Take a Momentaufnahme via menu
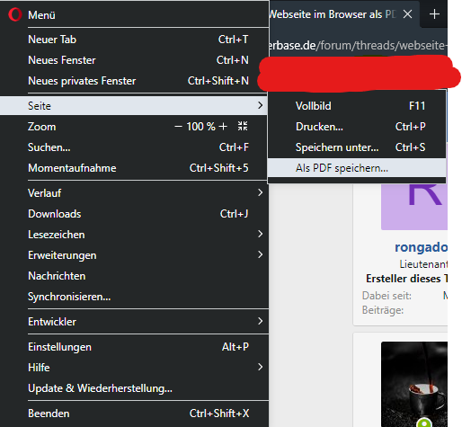462x427 pixels. 134,168
